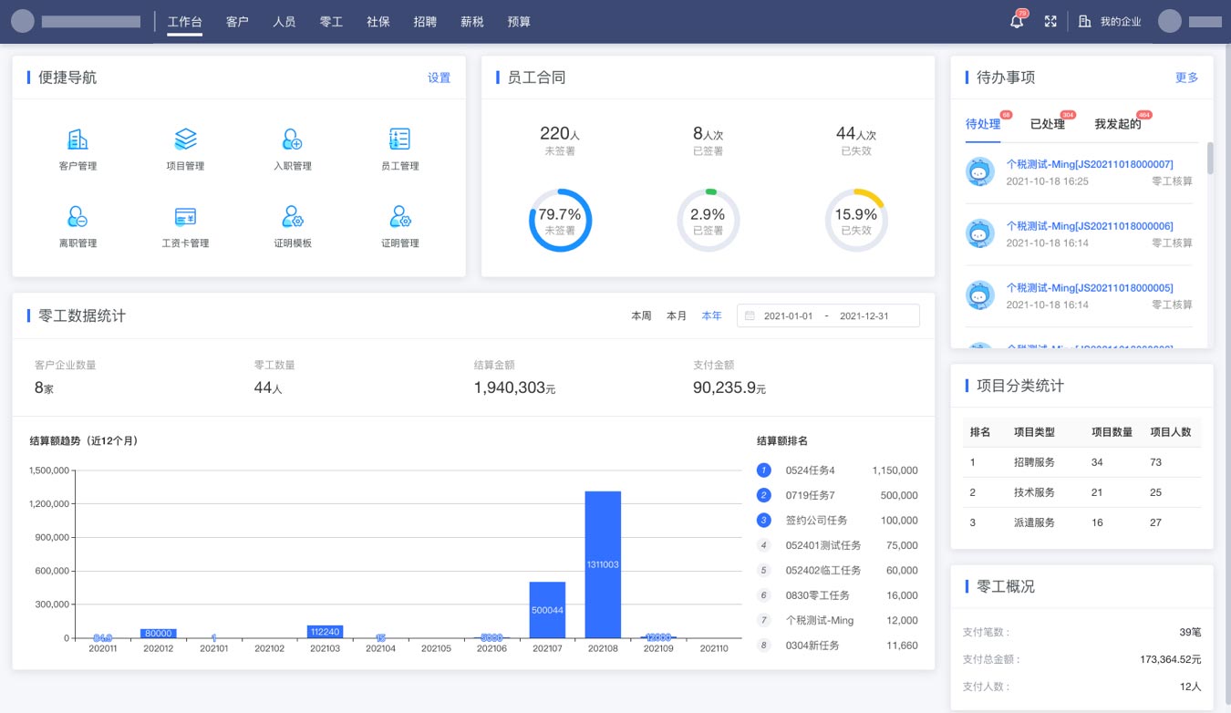This screenshot has height=713, width=1231.
Task: Switch to the 已处理 tab
Action: click(x=1047, y=124)
